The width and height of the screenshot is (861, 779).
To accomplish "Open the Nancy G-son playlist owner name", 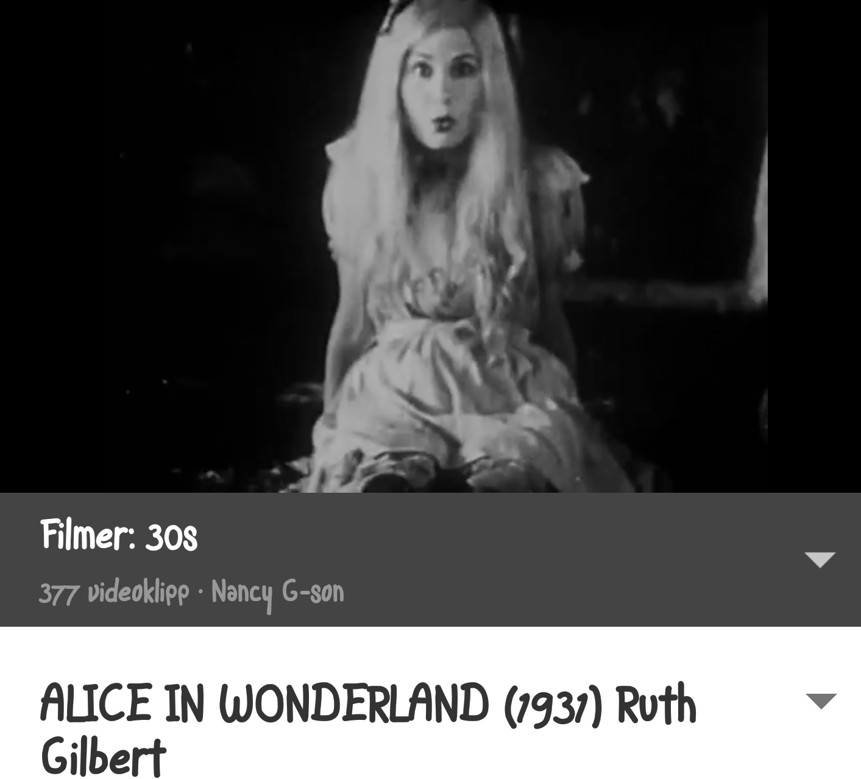I will coord(278,592).
